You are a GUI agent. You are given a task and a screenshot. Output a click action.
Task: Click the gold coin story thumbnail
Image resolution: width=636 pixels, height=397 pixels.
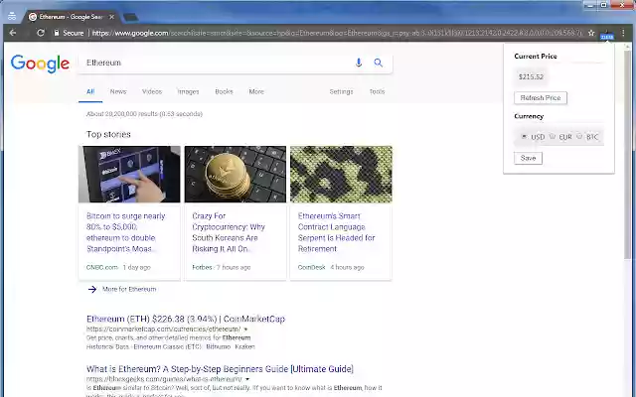(x=236, y=175)
